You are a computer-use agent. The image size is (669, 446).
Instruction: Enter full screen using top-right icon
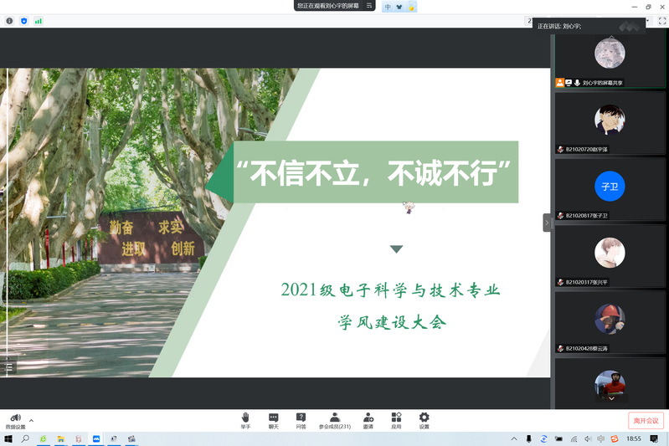pyautogui.click(x=661, y=20)
